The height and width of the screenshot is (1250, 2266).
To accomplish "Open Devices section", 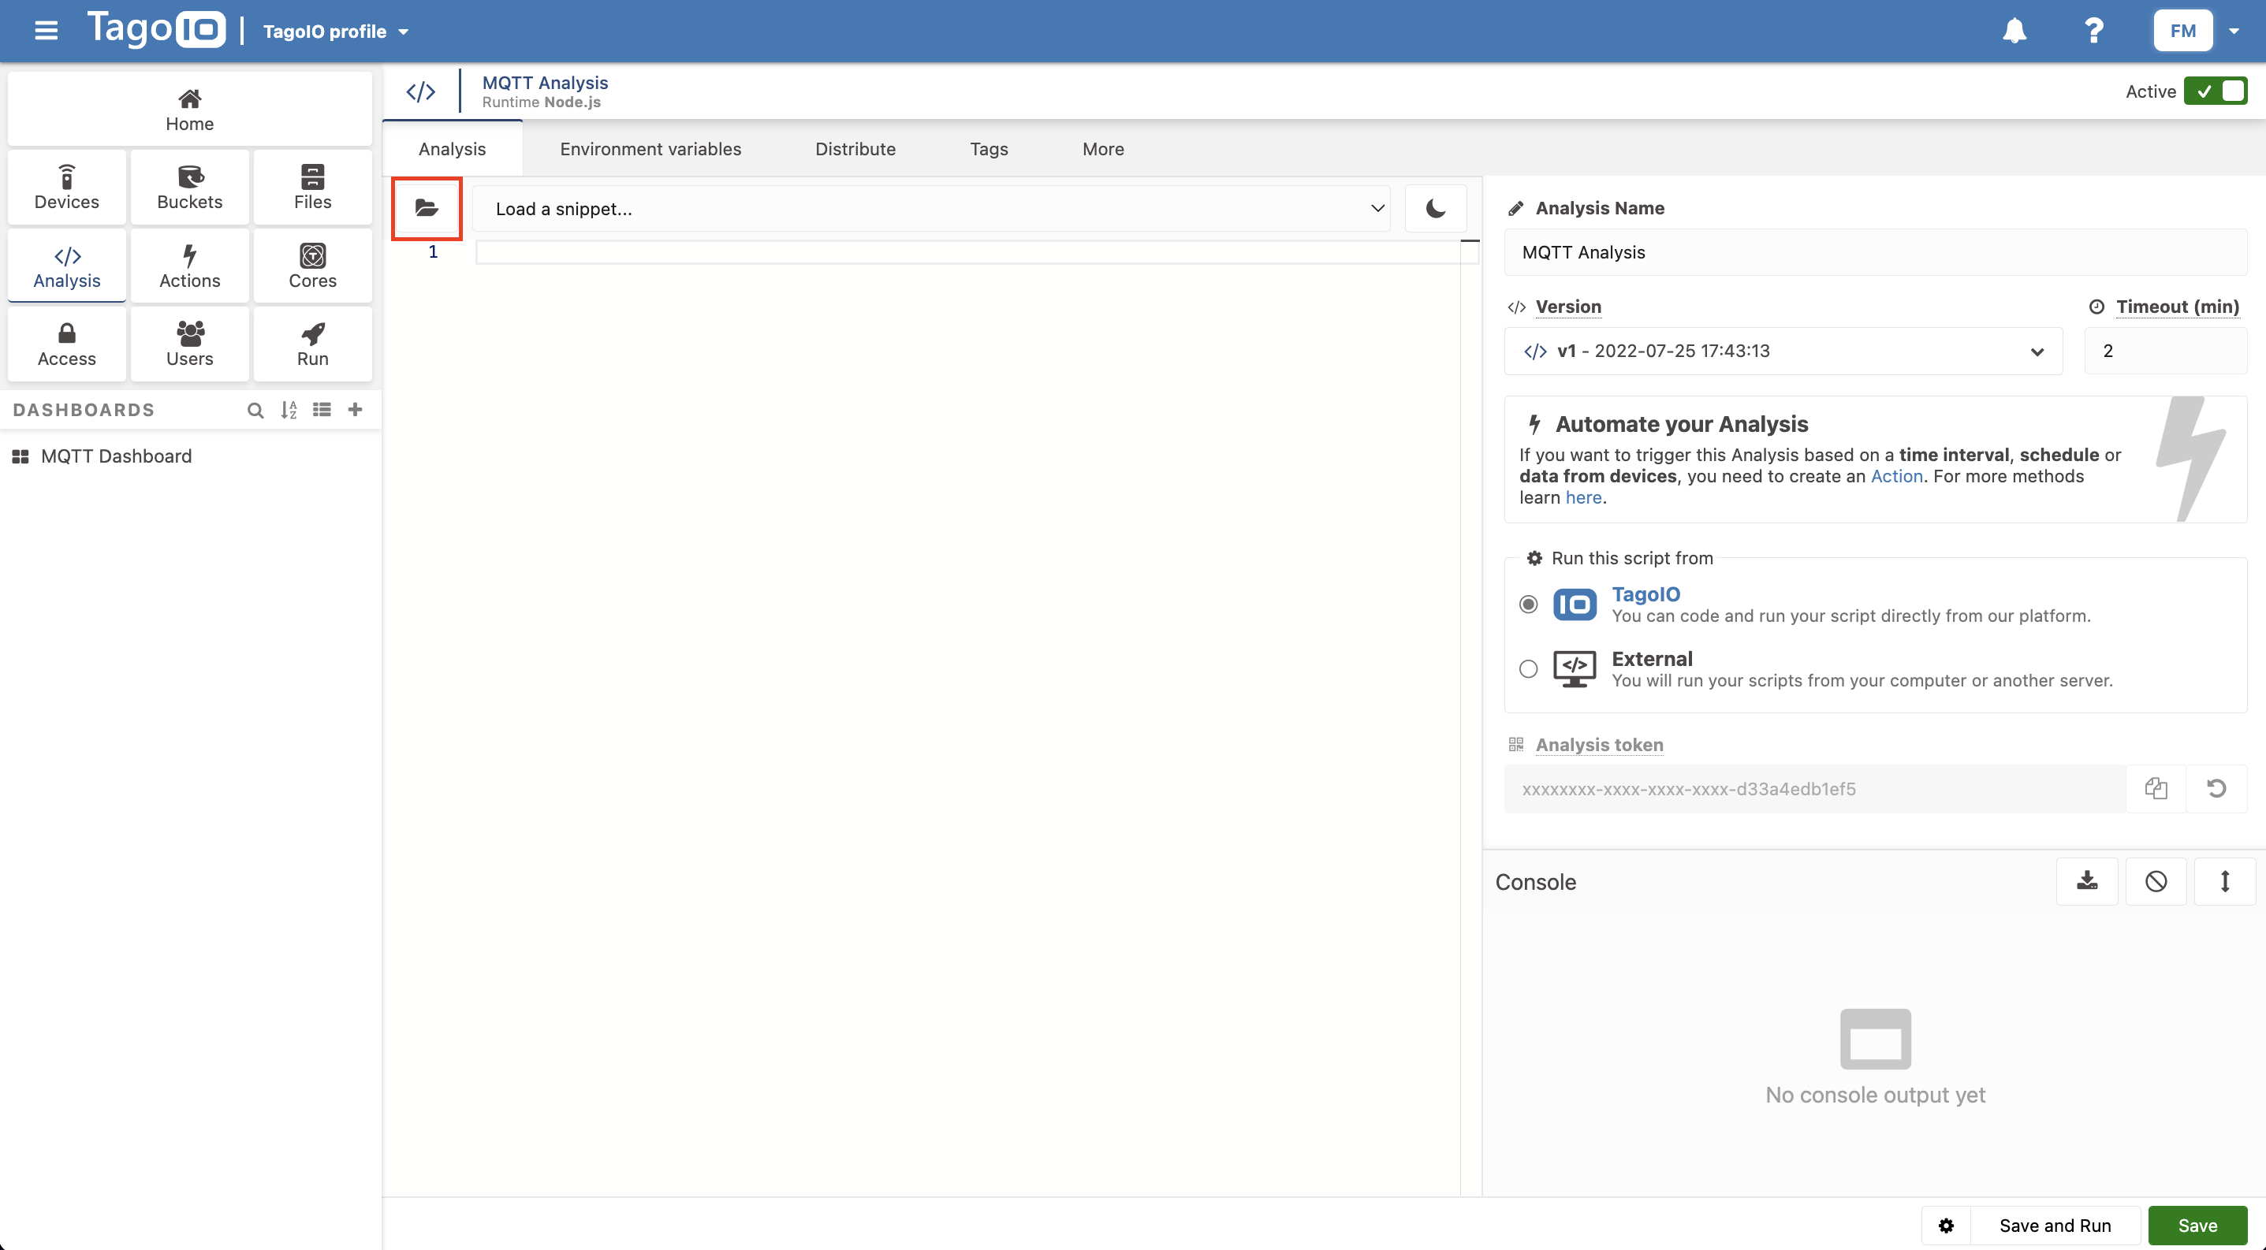I will (67, 188).
